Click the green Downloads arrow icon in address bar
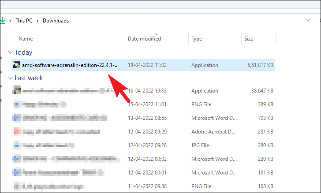The image size is (321, 193). pos(3,20)
